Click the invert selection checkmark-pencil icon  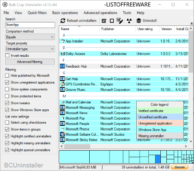(x=120, y=21)
